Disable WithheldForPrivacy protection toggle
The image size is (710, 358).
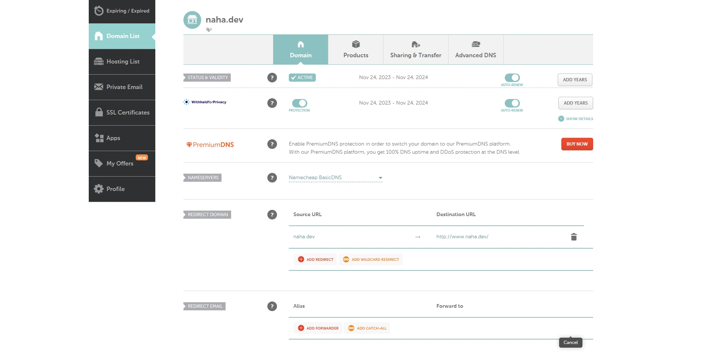pyautogui.click(x=300, y=103)
